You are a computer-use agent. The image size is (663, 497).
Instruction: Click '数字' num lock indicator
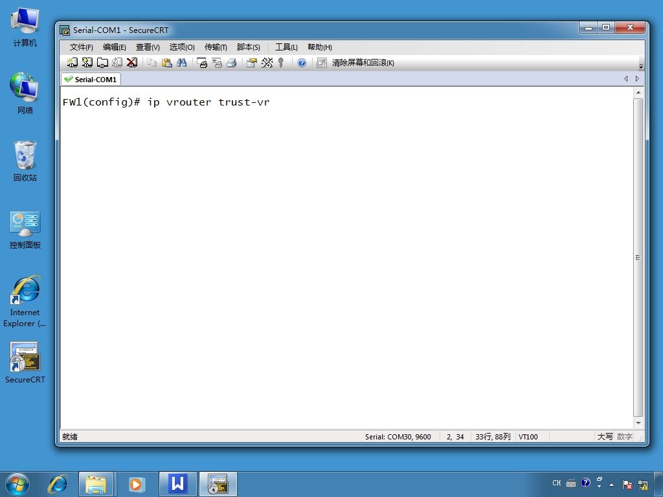tap(625, 437)
